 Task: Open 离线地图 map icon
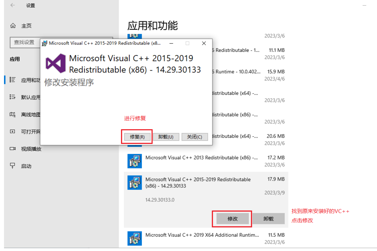(12, 115)
